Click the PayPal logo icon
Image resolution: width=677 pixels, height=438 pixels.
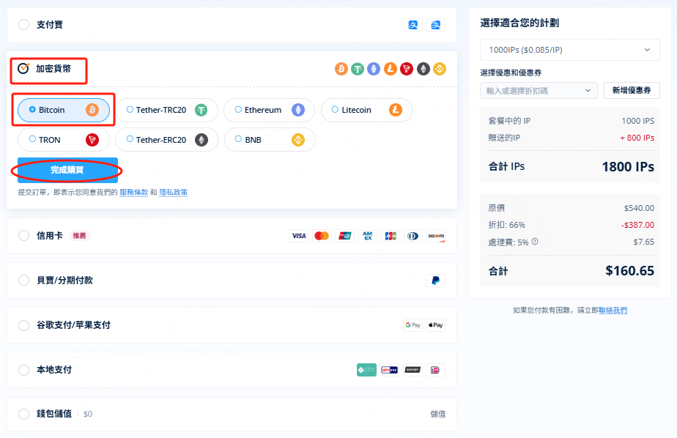[x=435, y=281]
